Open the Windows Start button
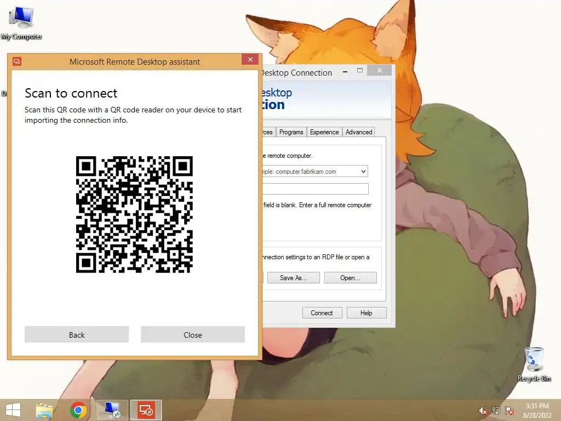The height and width of the screenshot is (421, 561). click(13, 410)
